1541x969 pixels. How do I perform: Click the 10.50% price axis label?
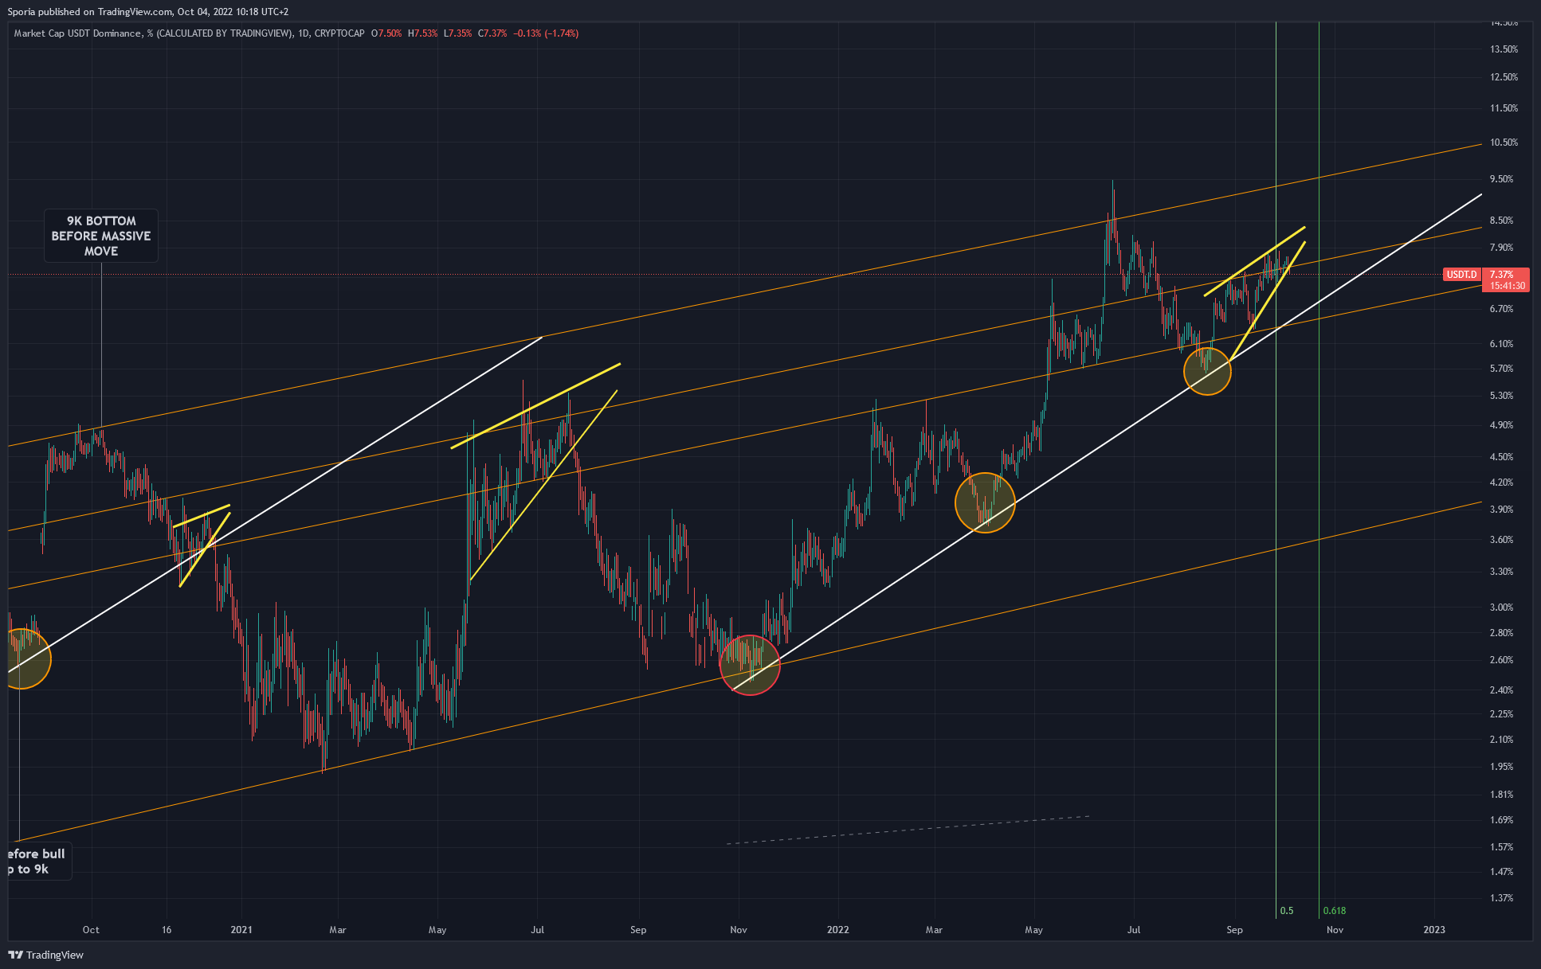tap(1504, 143)
